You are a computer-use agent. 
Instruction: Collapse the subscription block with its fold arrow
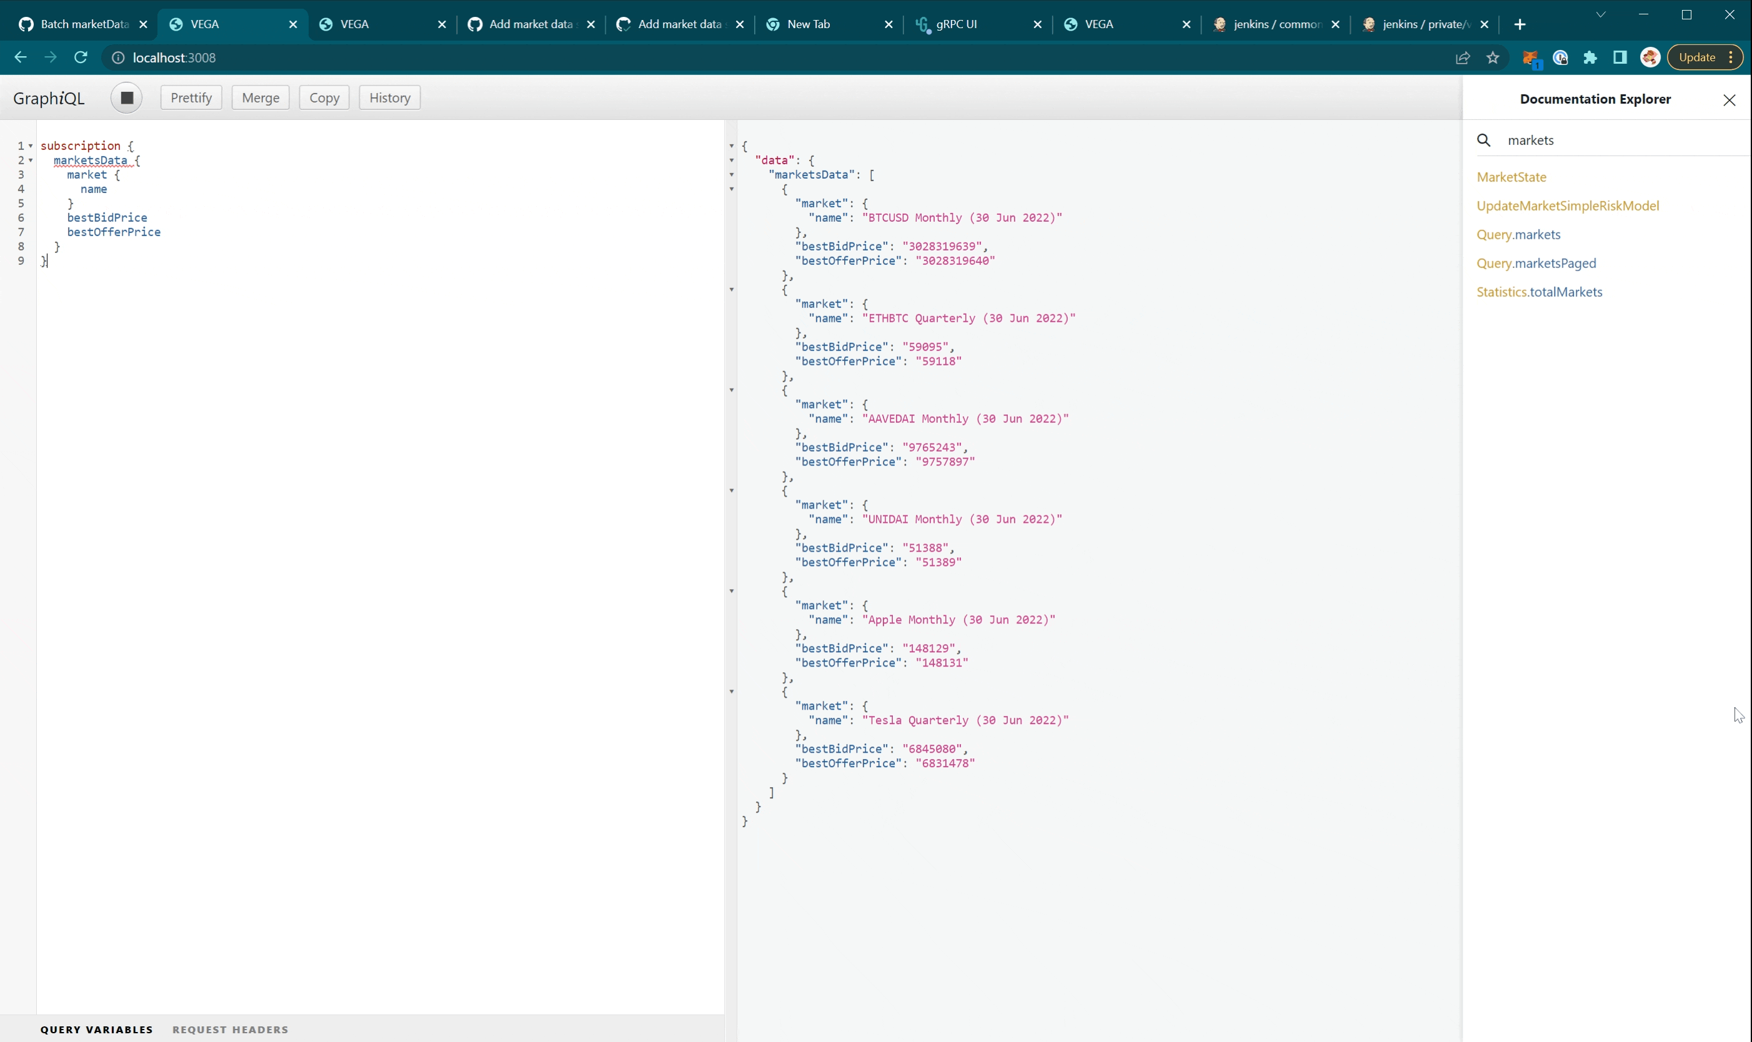pos(29,146)
